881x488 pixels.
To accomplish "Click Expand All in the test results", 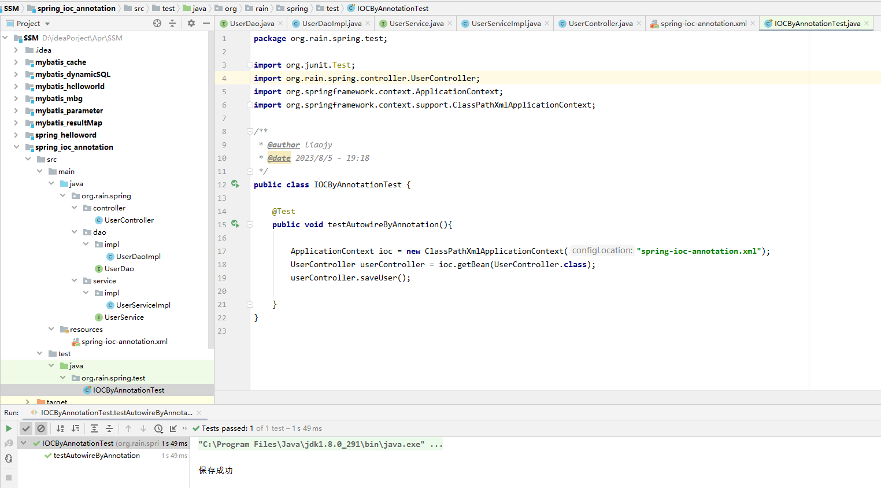I will point(94,428).
